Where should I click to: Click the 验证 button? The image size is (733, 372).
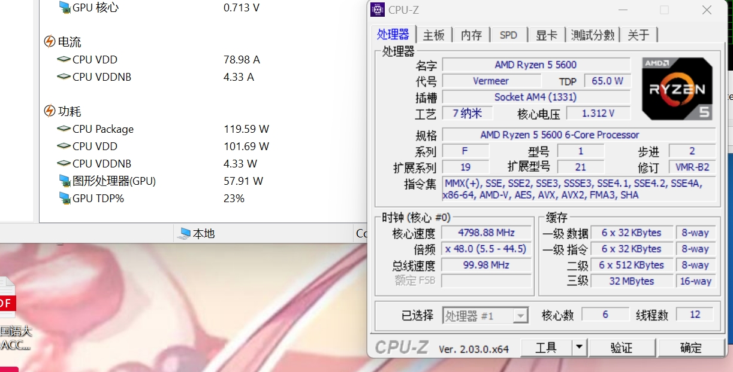pyautogui.click(x=622, y=347)
